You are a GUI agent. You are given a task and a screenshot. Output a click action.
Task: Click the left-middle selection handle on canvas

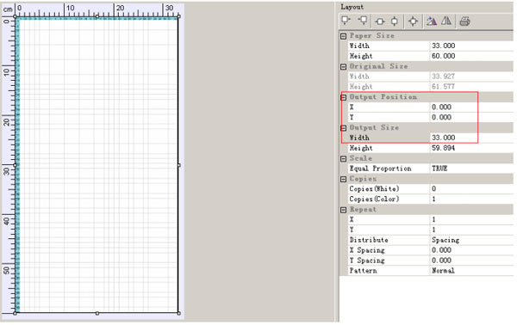(16, 165)
